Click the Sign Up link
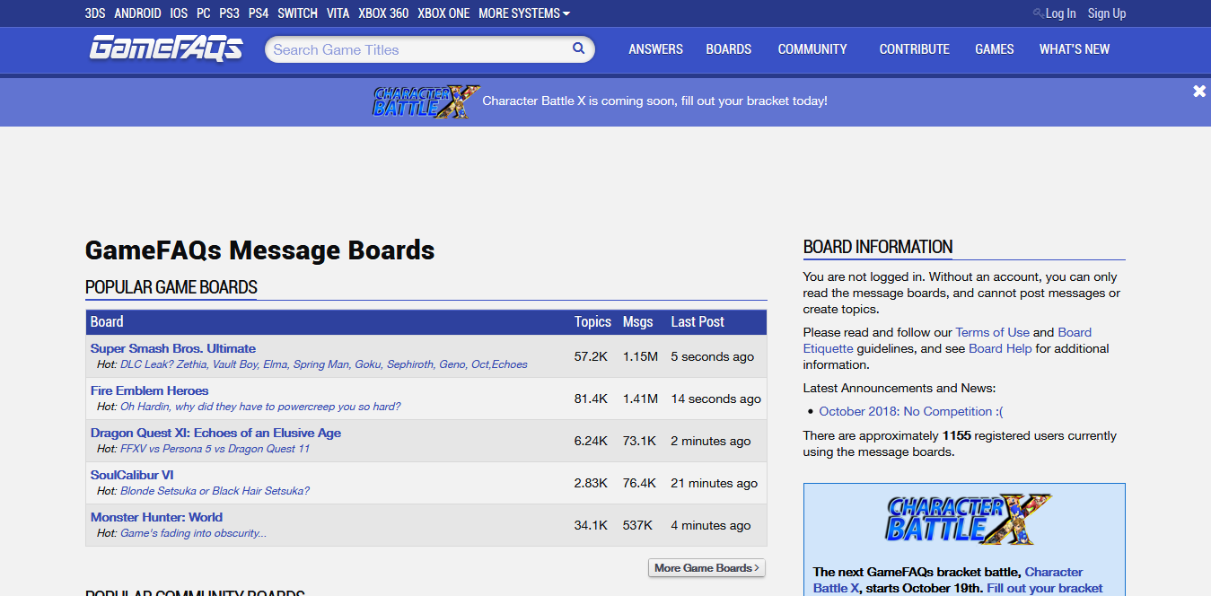Screen dimensions: 1211x596 [x=1107, y=13]
